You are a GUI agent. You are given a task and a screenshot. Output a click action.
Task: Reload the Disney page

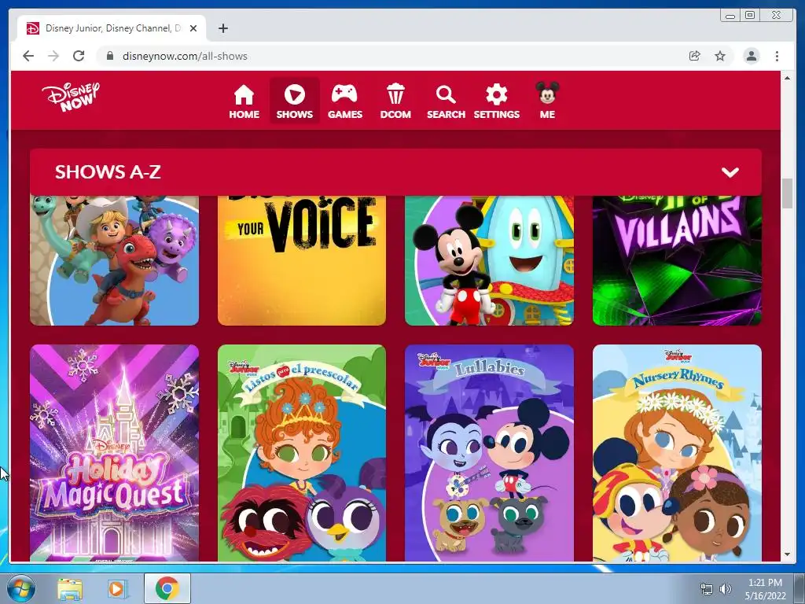79,56
